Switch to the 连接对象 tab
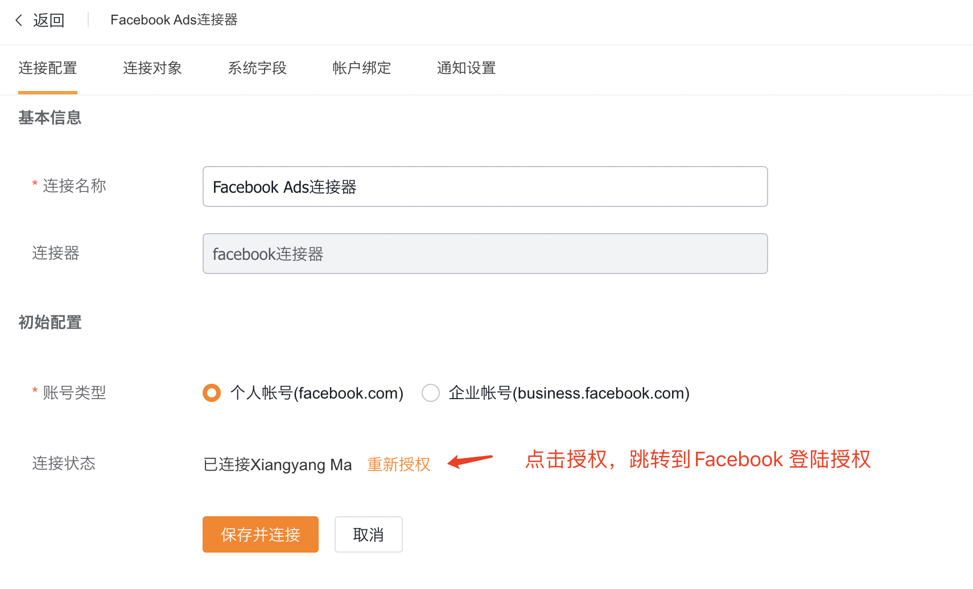The width and height of the screenshot is (973, 589). click(152, 68)
